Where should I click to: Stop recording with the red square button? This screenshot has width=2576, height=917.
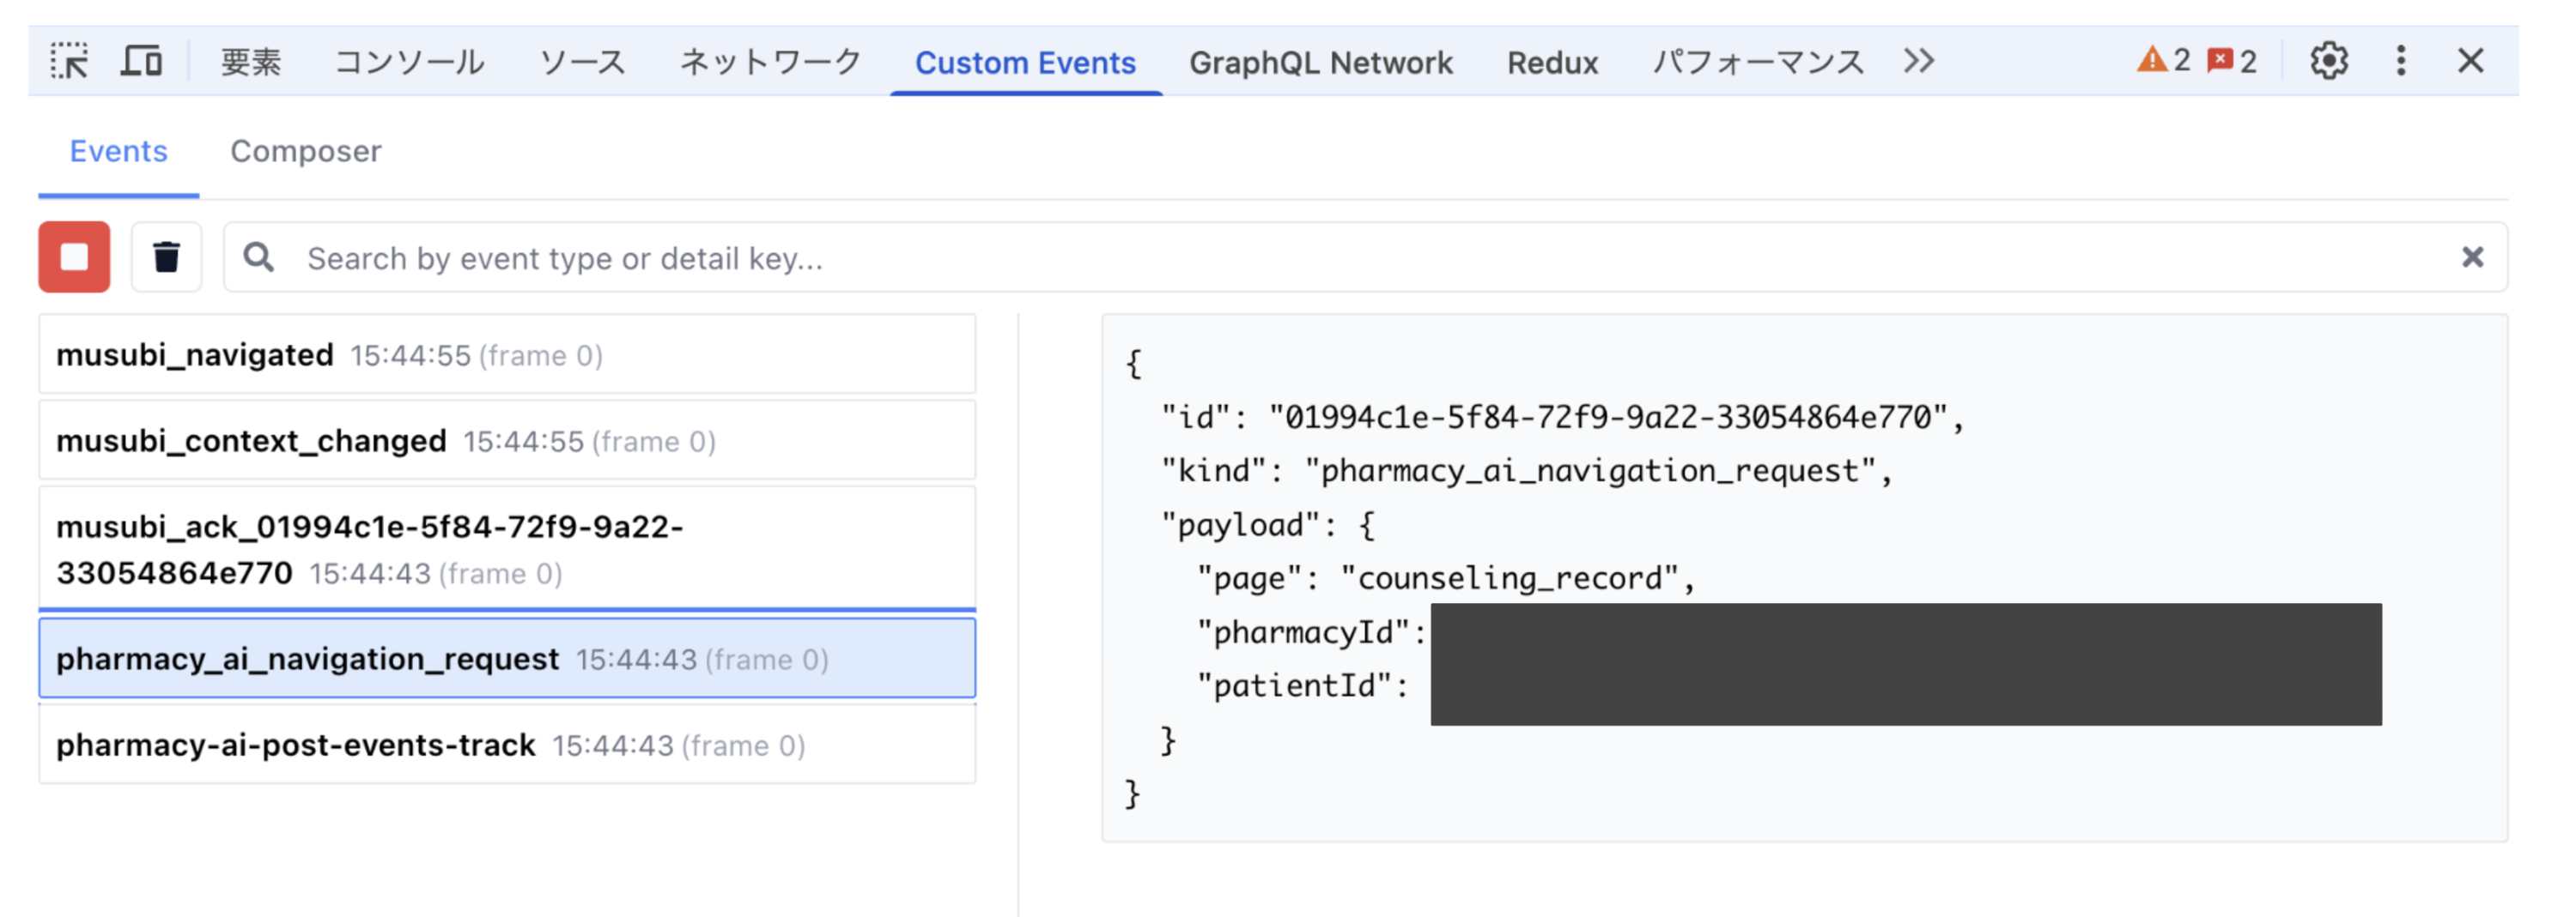pos(74,256)
